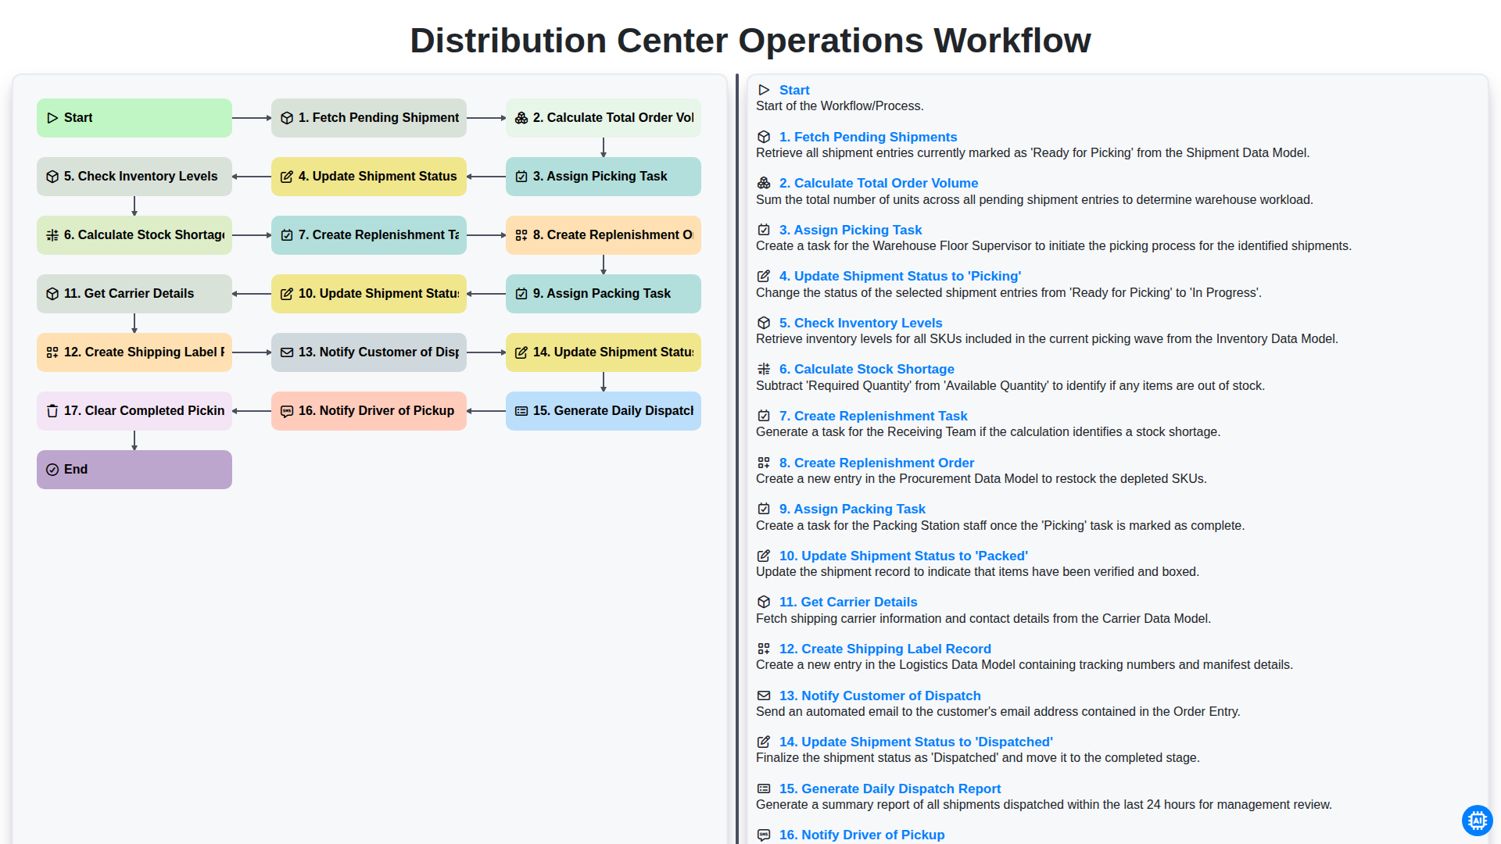This screenshot has width=1501, height=844.
Task: Click the grid icon beside Calculate Stock Shortage heading
Action: (764, 370)
